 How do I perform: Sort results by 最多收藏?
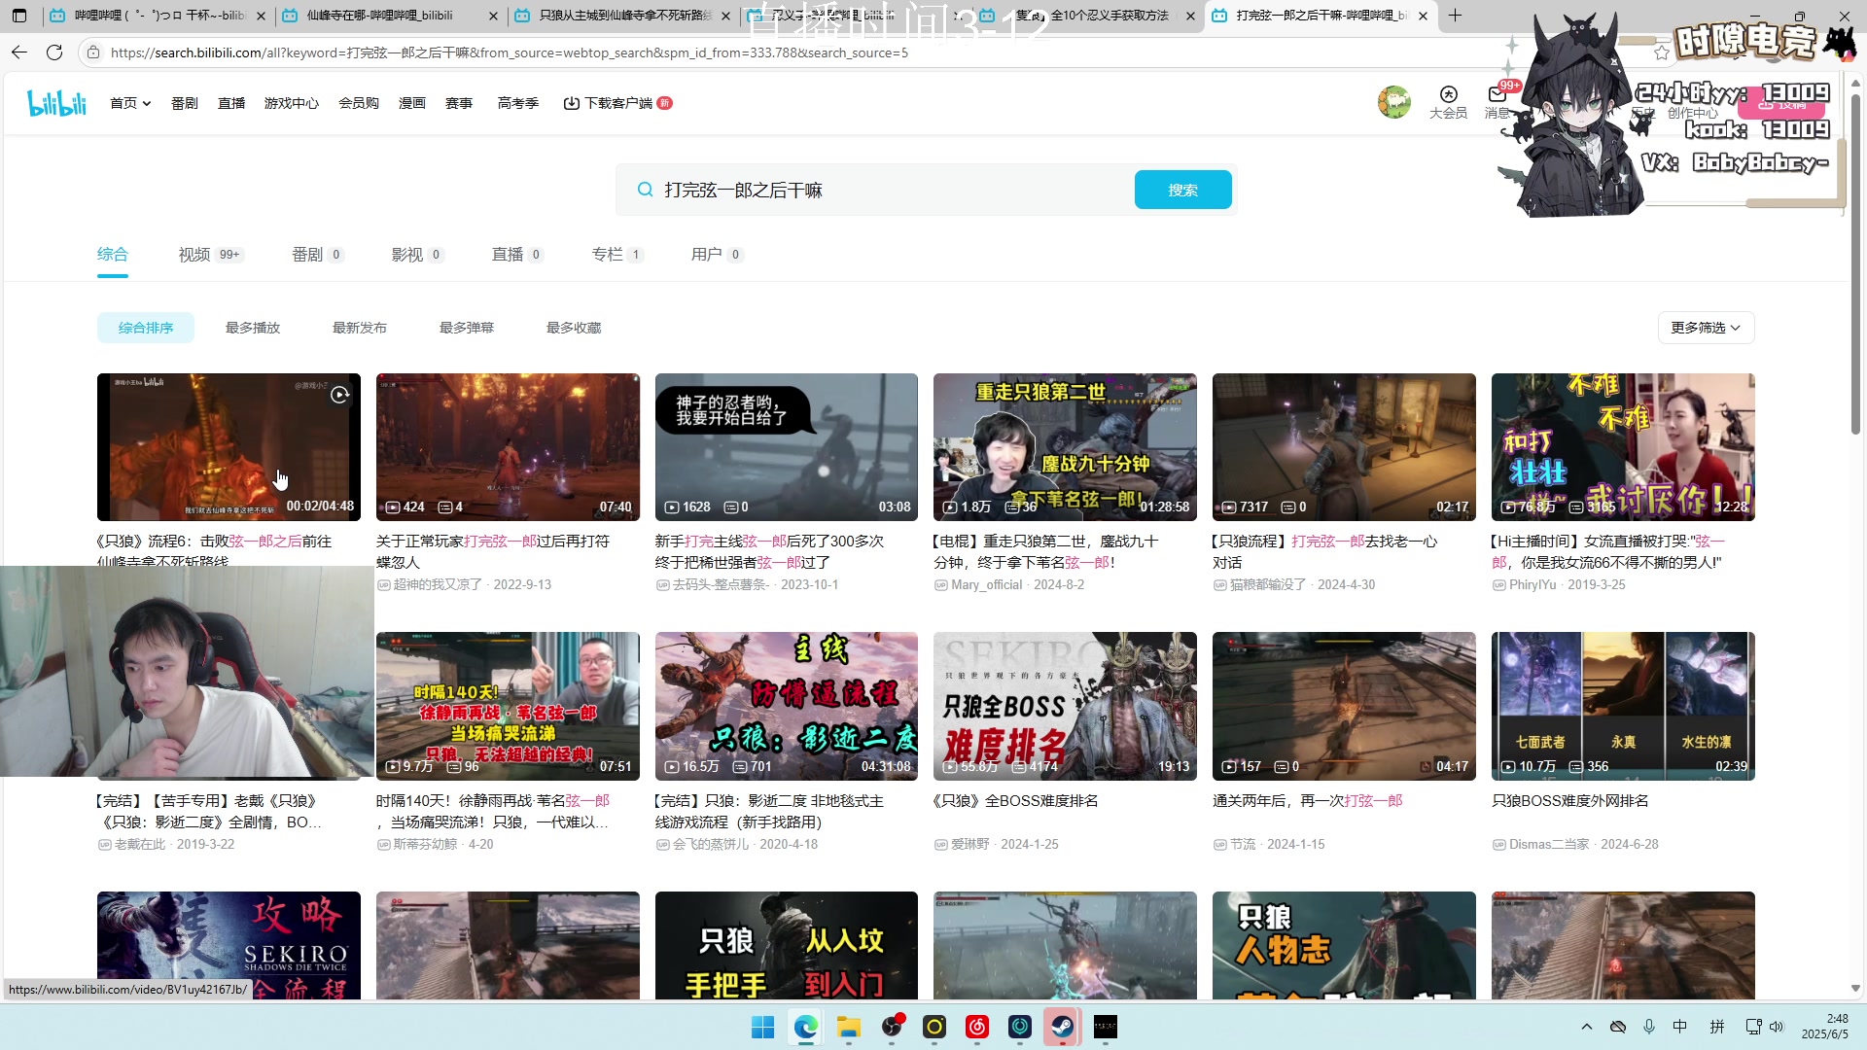(574, 328)
